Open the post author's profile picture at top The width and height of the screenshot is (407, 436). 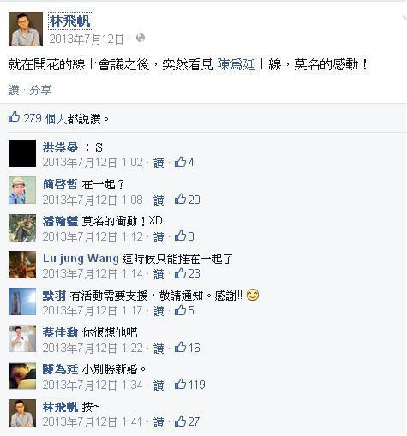26,29
